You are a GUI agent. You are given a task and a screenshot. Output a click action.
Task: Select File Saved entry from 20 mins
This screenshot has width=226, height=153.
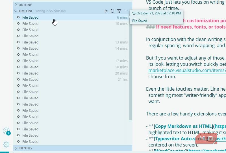pos(71,73)
